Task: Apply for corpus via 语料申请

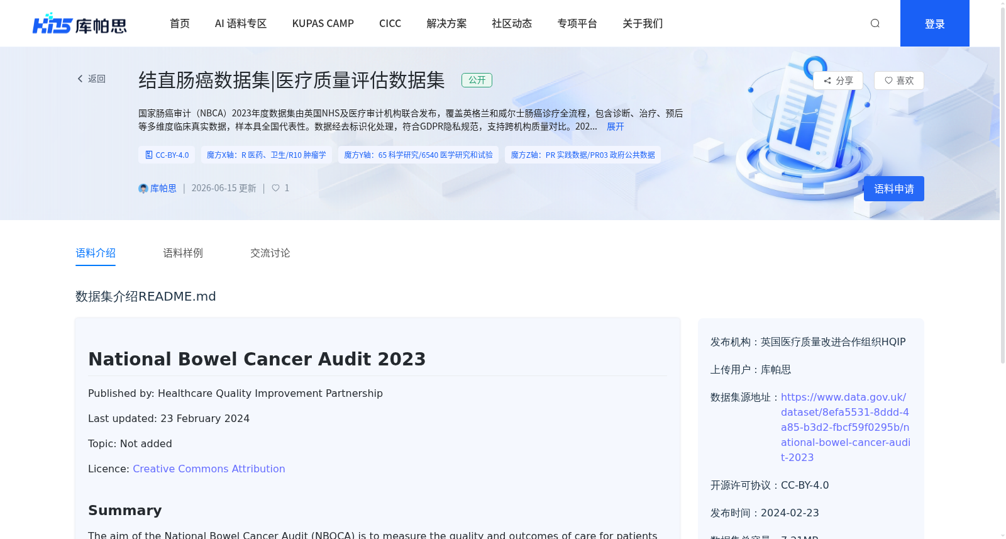Action: tap(894, 189)
